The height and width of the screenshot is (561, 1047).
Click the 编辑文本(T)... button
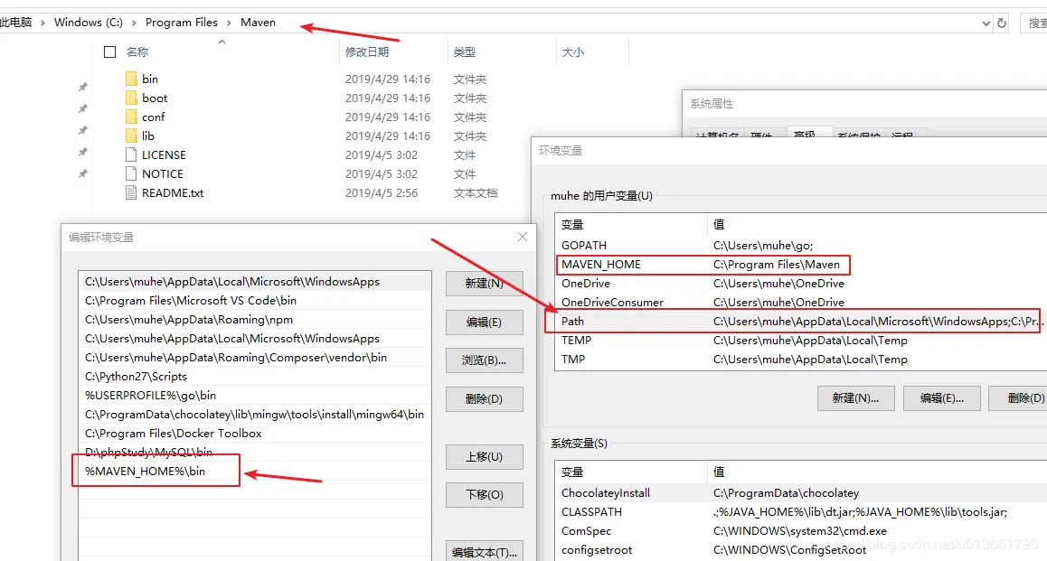[484, 552]
